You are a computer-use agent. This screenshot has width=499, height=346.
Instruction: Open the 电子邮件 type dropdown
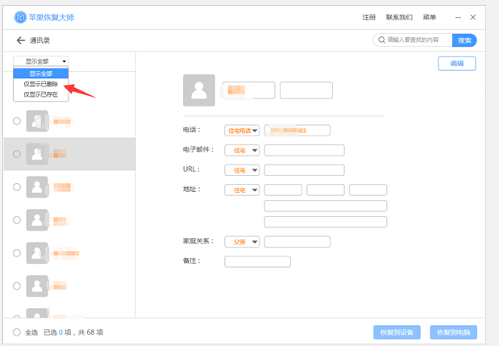click(x=242, y=150)
